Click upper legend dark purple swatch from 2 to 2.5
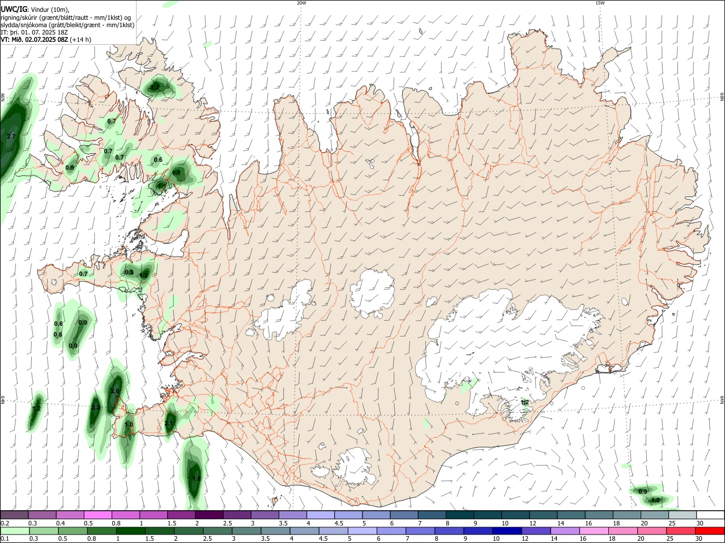Image resolution: width=725 pixels, height=543 pixels. (x=209, y=515)
